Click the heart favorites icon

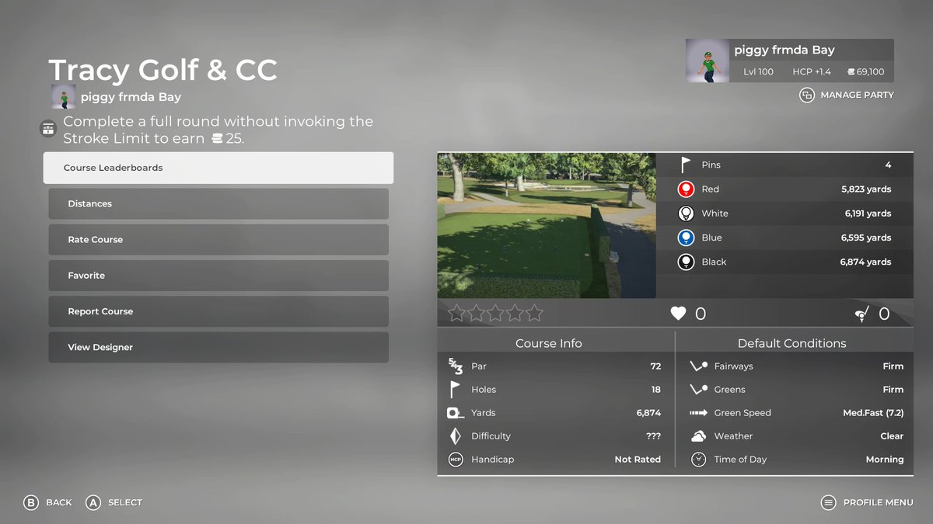(x=679, y=314)
